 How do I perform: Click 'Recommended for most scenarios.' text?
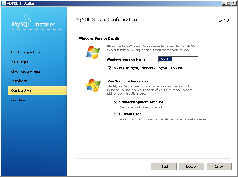click(143, 107)
